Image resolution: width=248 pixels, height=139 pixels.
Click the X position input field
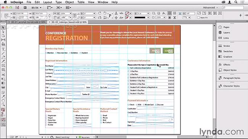coord(21,14)
